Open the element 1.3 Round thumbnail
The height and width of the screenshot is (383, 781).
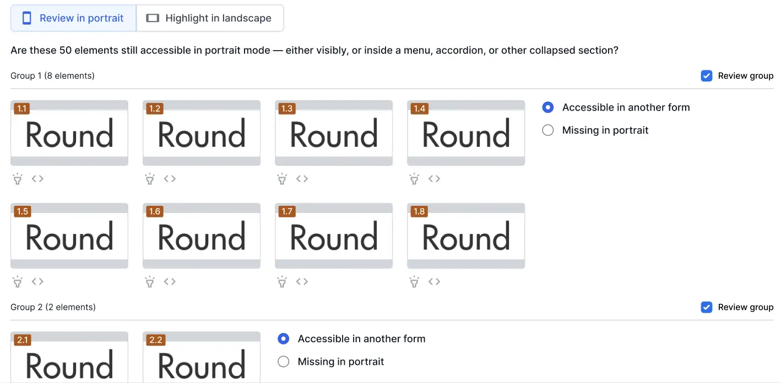point(334,133)
